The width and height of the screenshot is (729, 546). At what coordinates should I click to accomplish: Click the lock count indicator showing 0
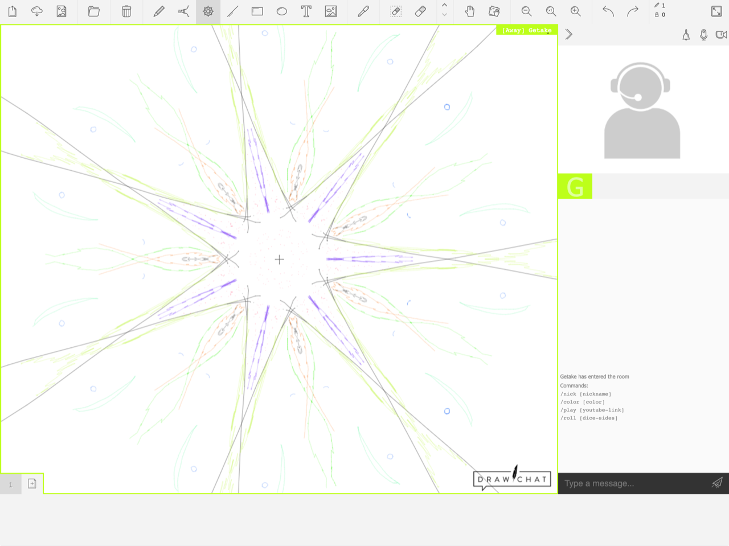(x=660, y=15)
